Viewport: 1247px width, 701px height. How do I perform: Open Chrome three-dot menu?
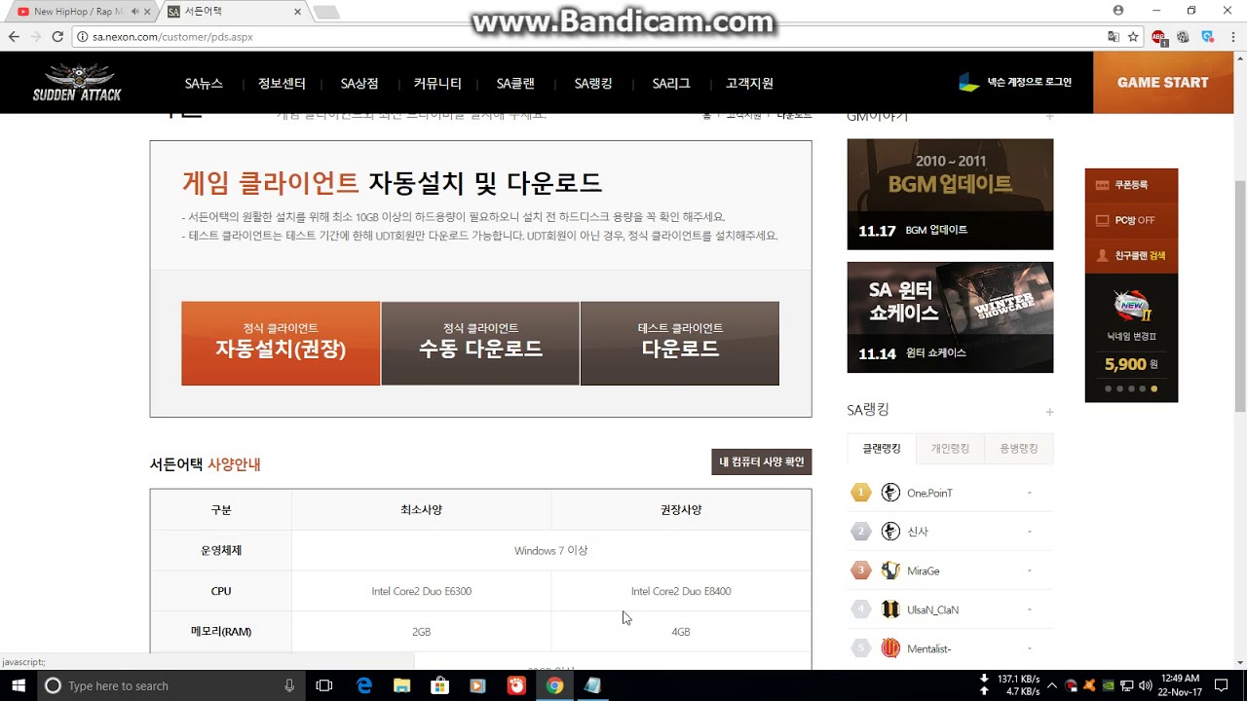click(x=1231, y=37)
